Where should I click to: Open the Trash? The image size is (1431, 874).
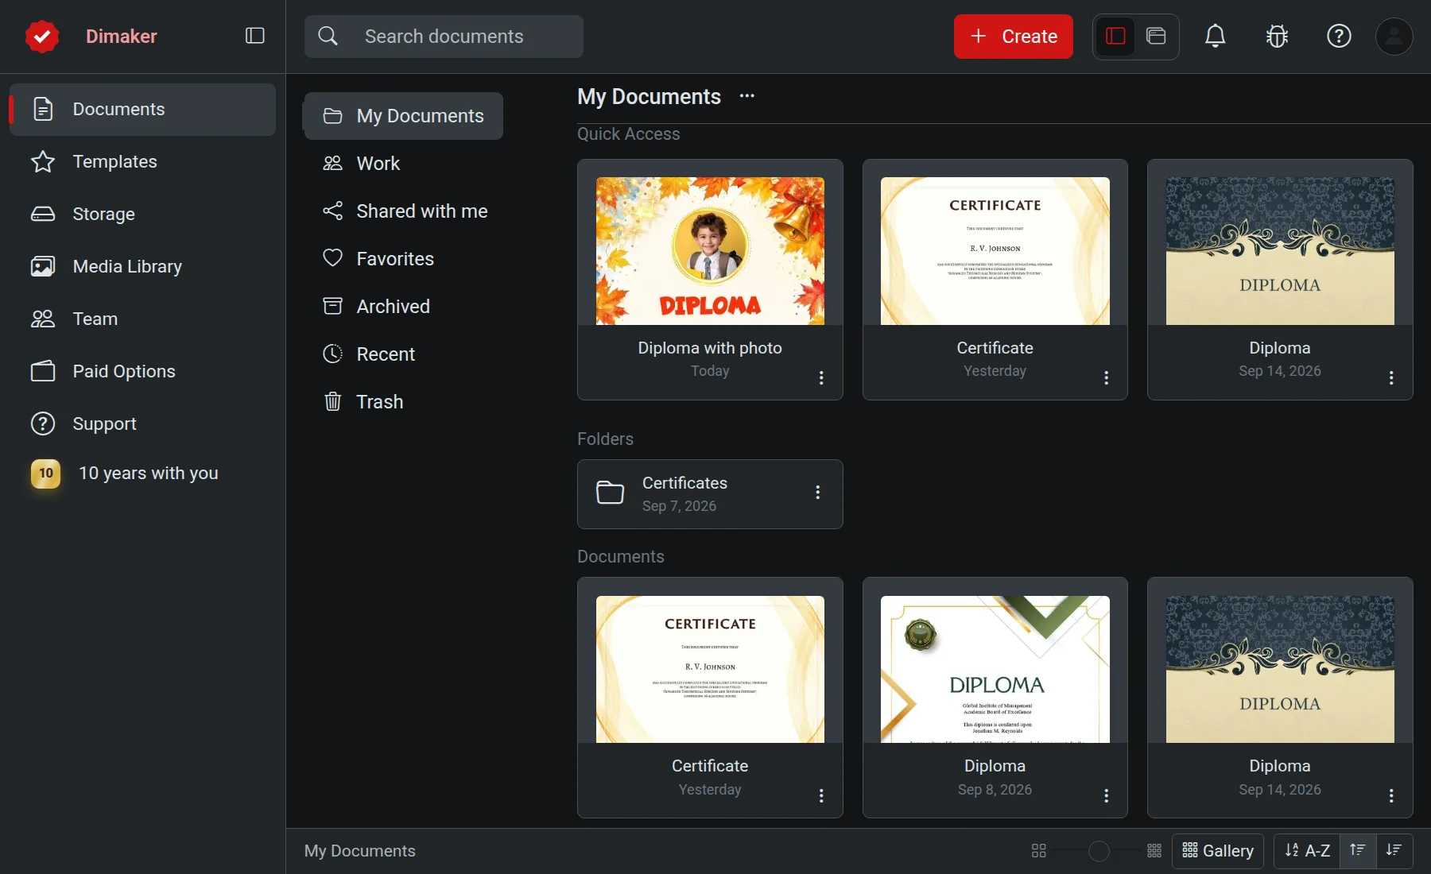click(x=403, y=402)
